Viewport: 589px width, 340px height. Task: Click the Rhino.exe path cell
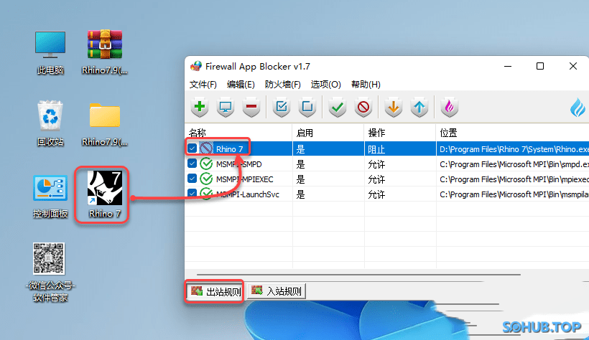coord(512,149)
